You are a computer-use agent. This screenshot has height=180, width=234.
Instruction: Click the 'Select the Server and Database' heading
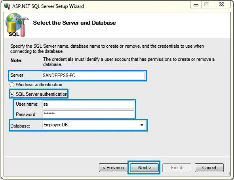tap(74, 23)
